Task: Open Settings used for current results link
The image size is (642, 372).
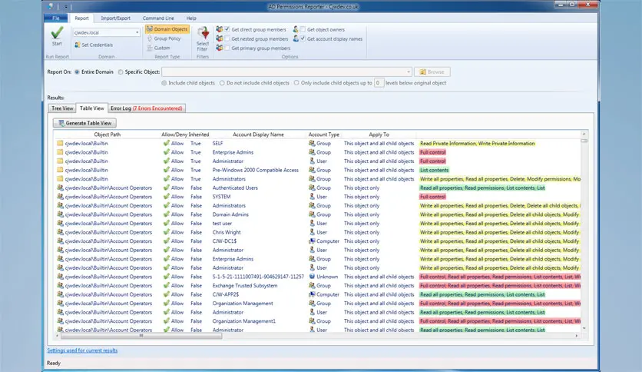Action: 82,350
